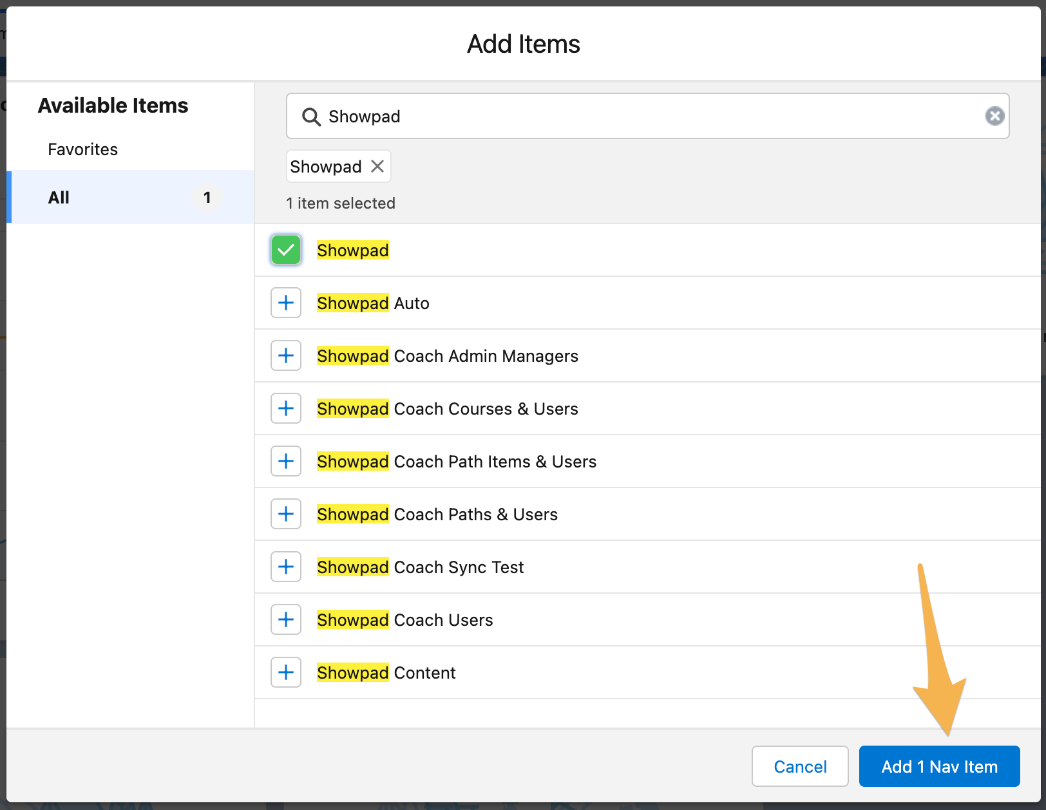Add Showpad Auto to selection
The image size is (1046, 810).
click(x=285, y=303)
